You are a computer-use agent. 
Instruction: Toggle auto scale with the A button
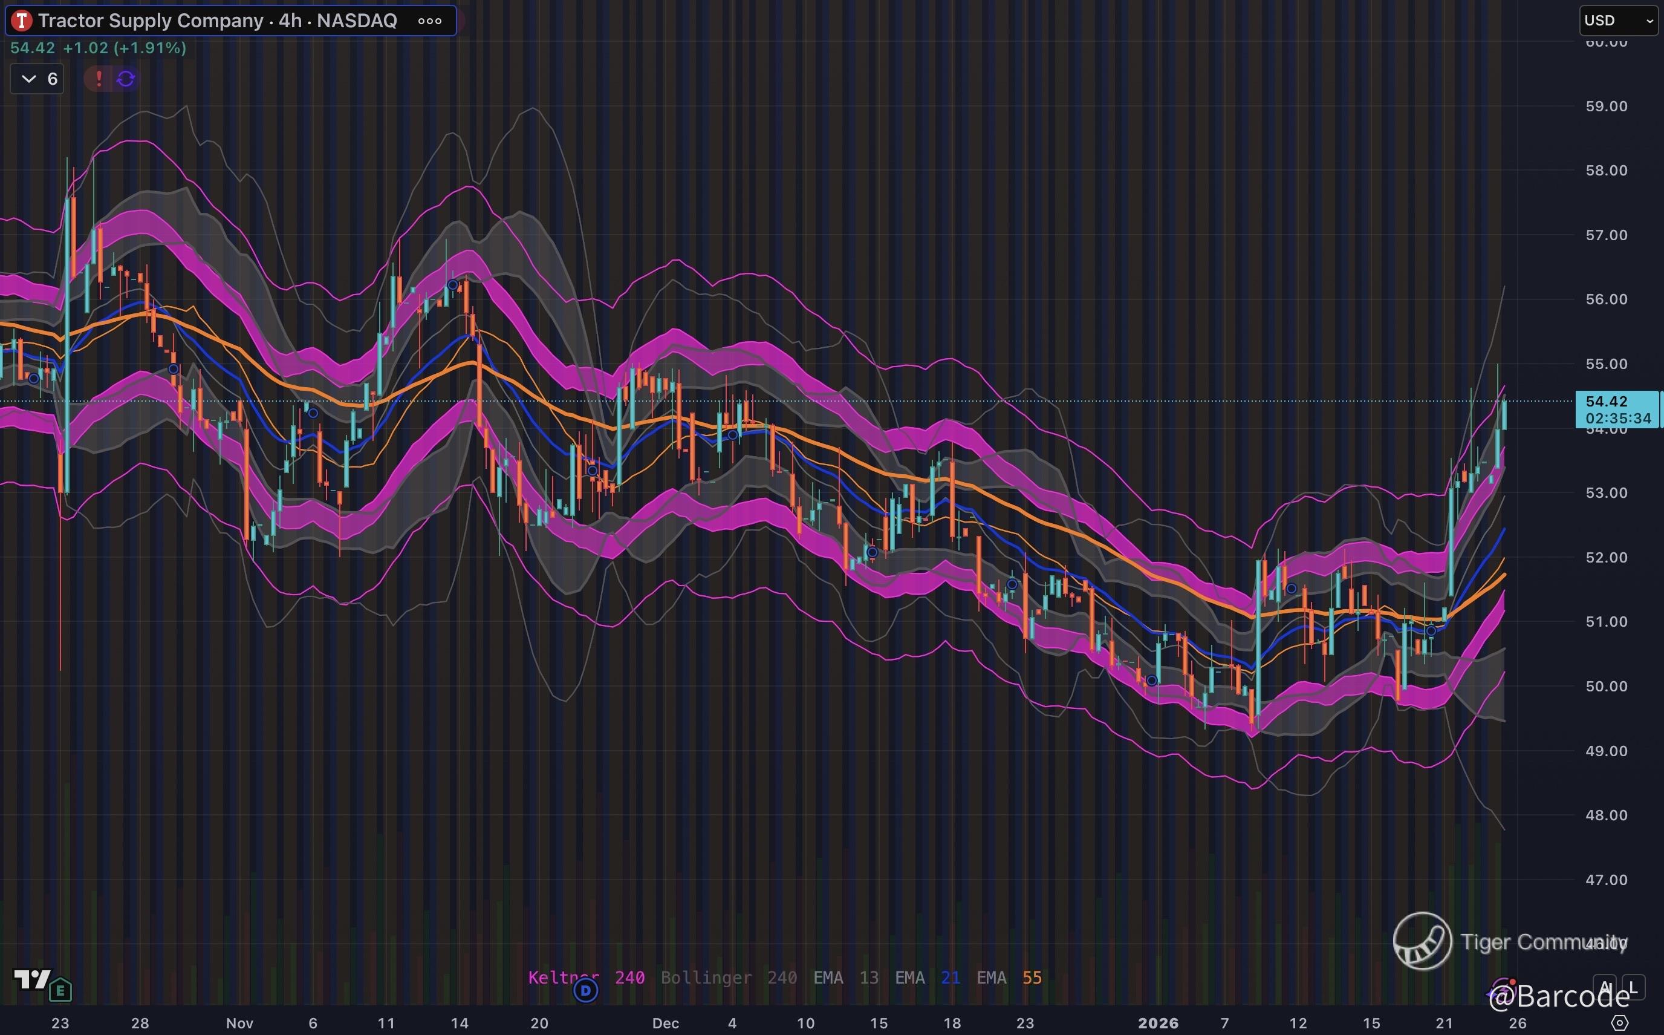[x=1605, y=988]
